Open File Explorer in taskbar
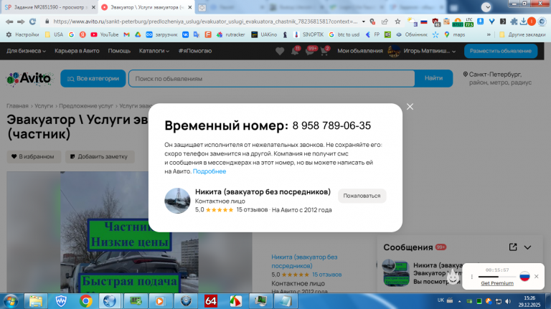 coord(35,301)
